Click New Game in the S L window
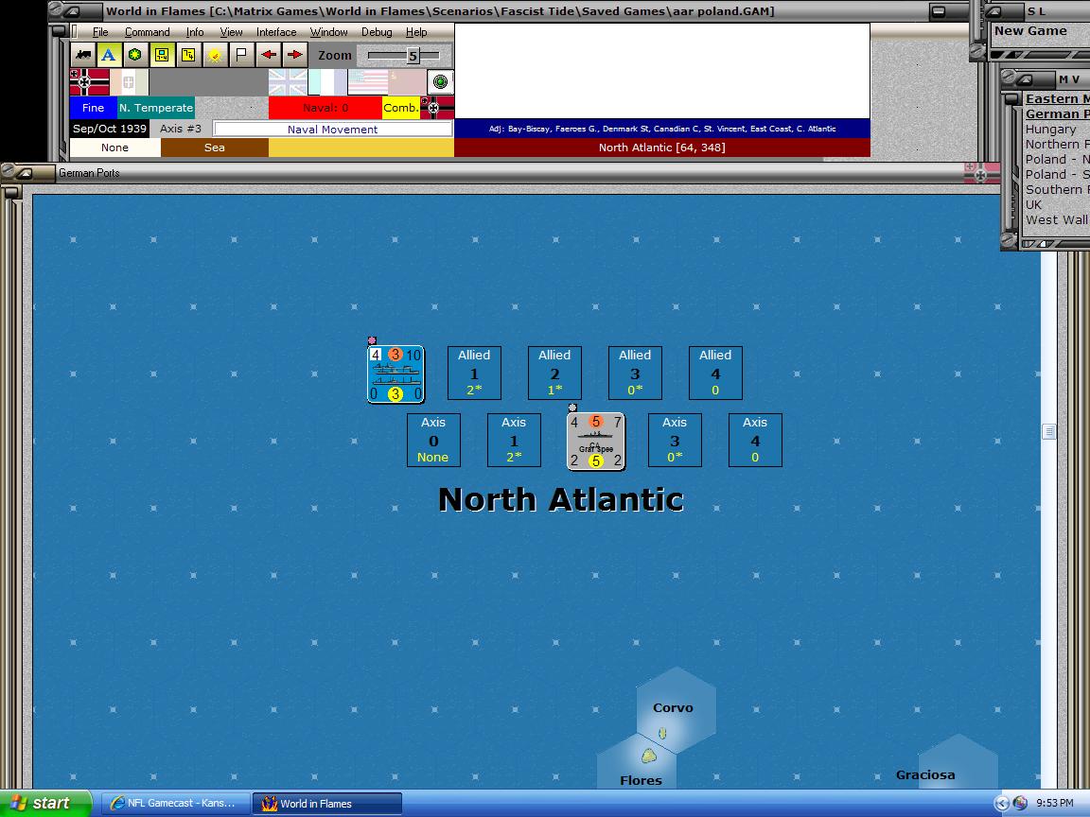1090x817 pixels. click(x=1030, y=30)
